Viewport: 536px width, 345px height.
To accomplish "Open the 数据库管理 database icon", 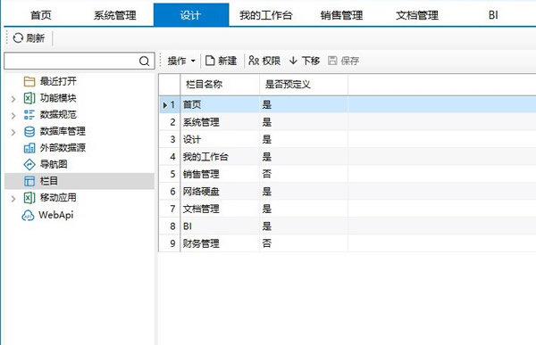I will coord(29,131).
